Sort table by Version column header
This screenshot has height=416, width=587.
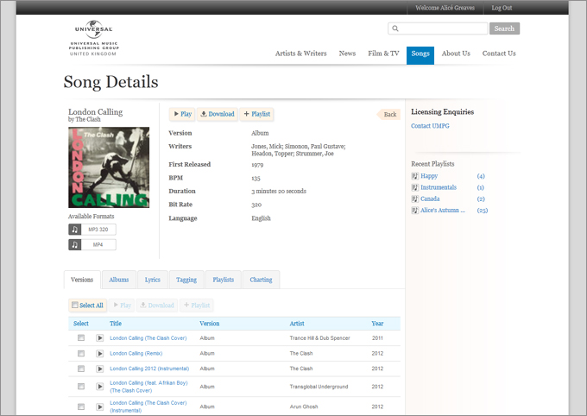point(209,324)
